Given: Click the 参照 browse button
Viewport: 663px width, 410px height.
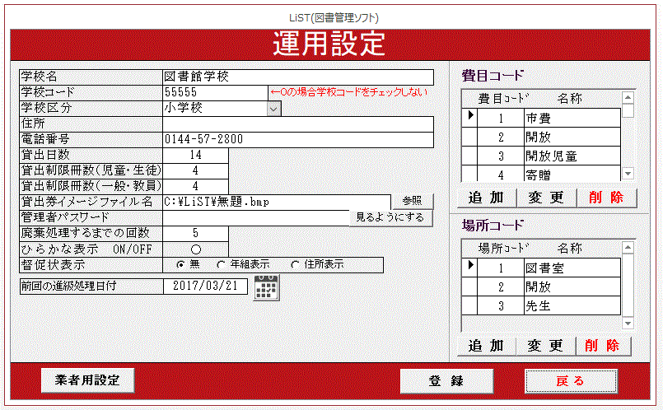Looking at the screenshot, I should click(x=412, y=201).
